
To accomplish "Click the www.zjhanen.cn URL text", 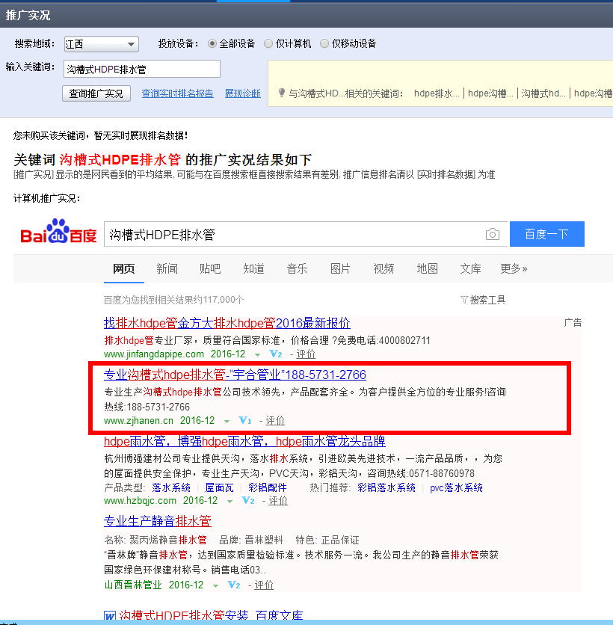I will 139,420.
